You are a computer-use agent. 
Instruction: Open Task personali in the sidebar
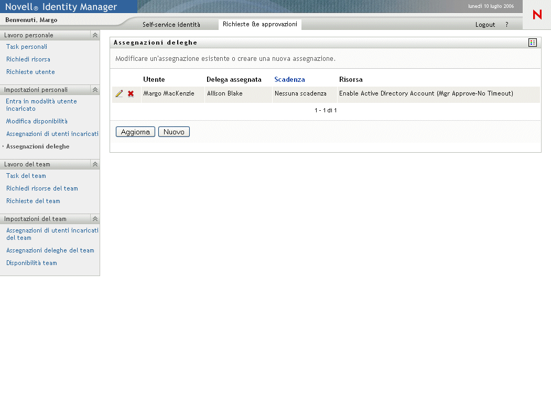pos(27,47)
